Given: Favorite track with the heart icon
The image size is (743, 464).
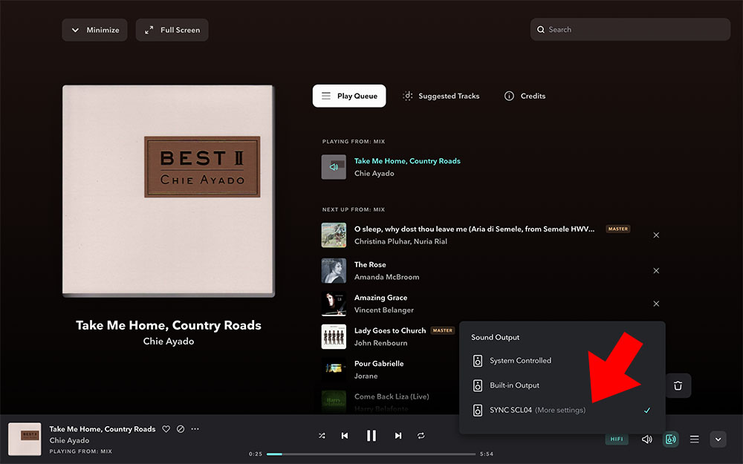Looking at the screenshot, I should [x=166, y=429].
